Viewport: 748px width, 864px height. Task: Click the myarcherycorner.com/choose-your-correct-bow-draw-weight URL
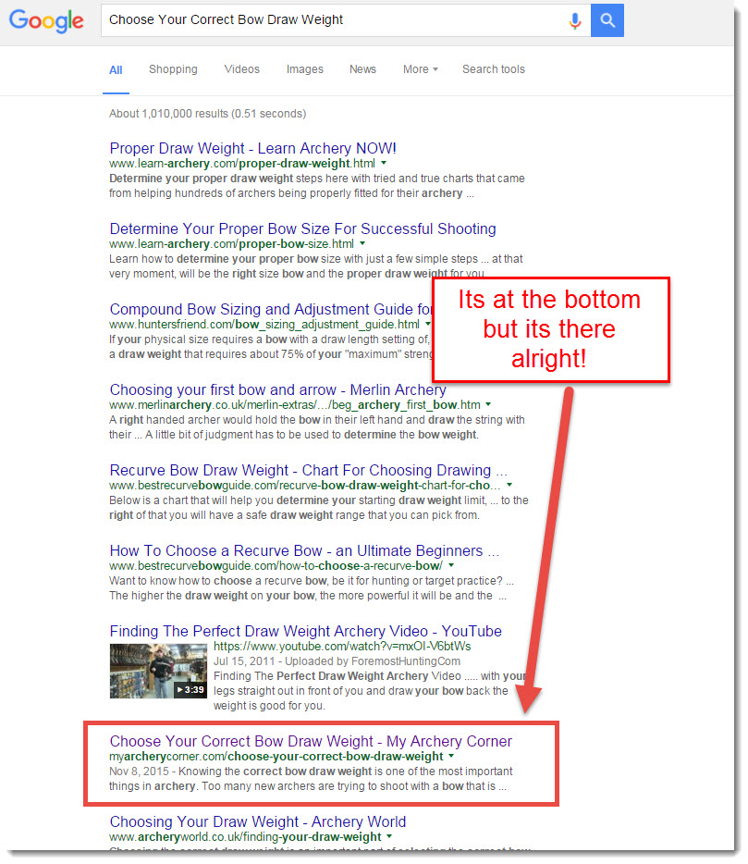tap(276, 757)
